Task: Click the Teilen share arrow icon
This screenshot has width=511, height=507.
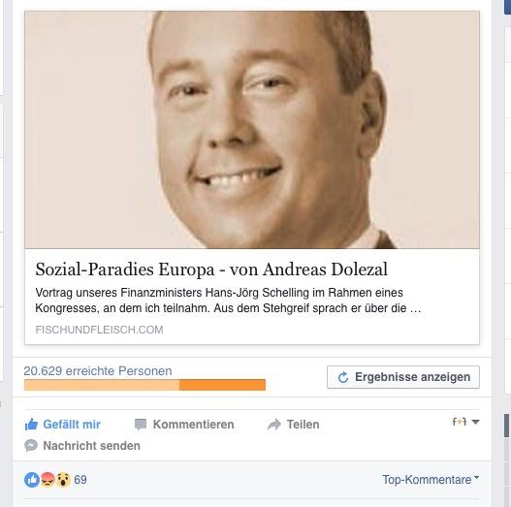Action: click(x=274, y=425)
